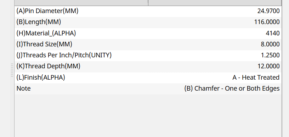The image size is (289, 137).
Task: Click the 12.0000 thread depth value
Action: 268,67
